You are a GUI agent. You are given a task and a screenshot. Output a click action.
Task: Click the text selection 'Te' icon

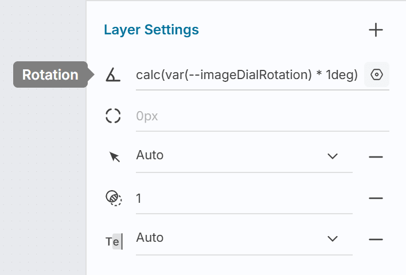114,241
